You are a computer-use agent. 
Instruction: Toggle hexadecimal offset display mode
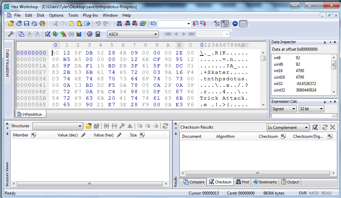(x=225, y=23)
